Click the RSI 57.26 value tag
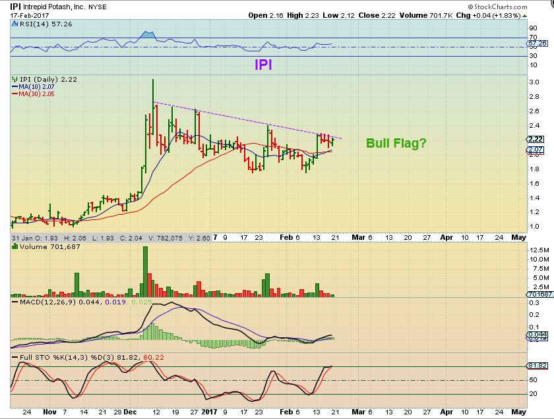Screen dimensions: 554x419 538,43
